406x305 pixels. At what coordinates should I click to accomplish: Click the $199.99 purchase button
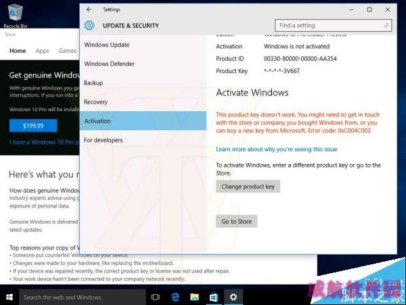coord(33,126)
